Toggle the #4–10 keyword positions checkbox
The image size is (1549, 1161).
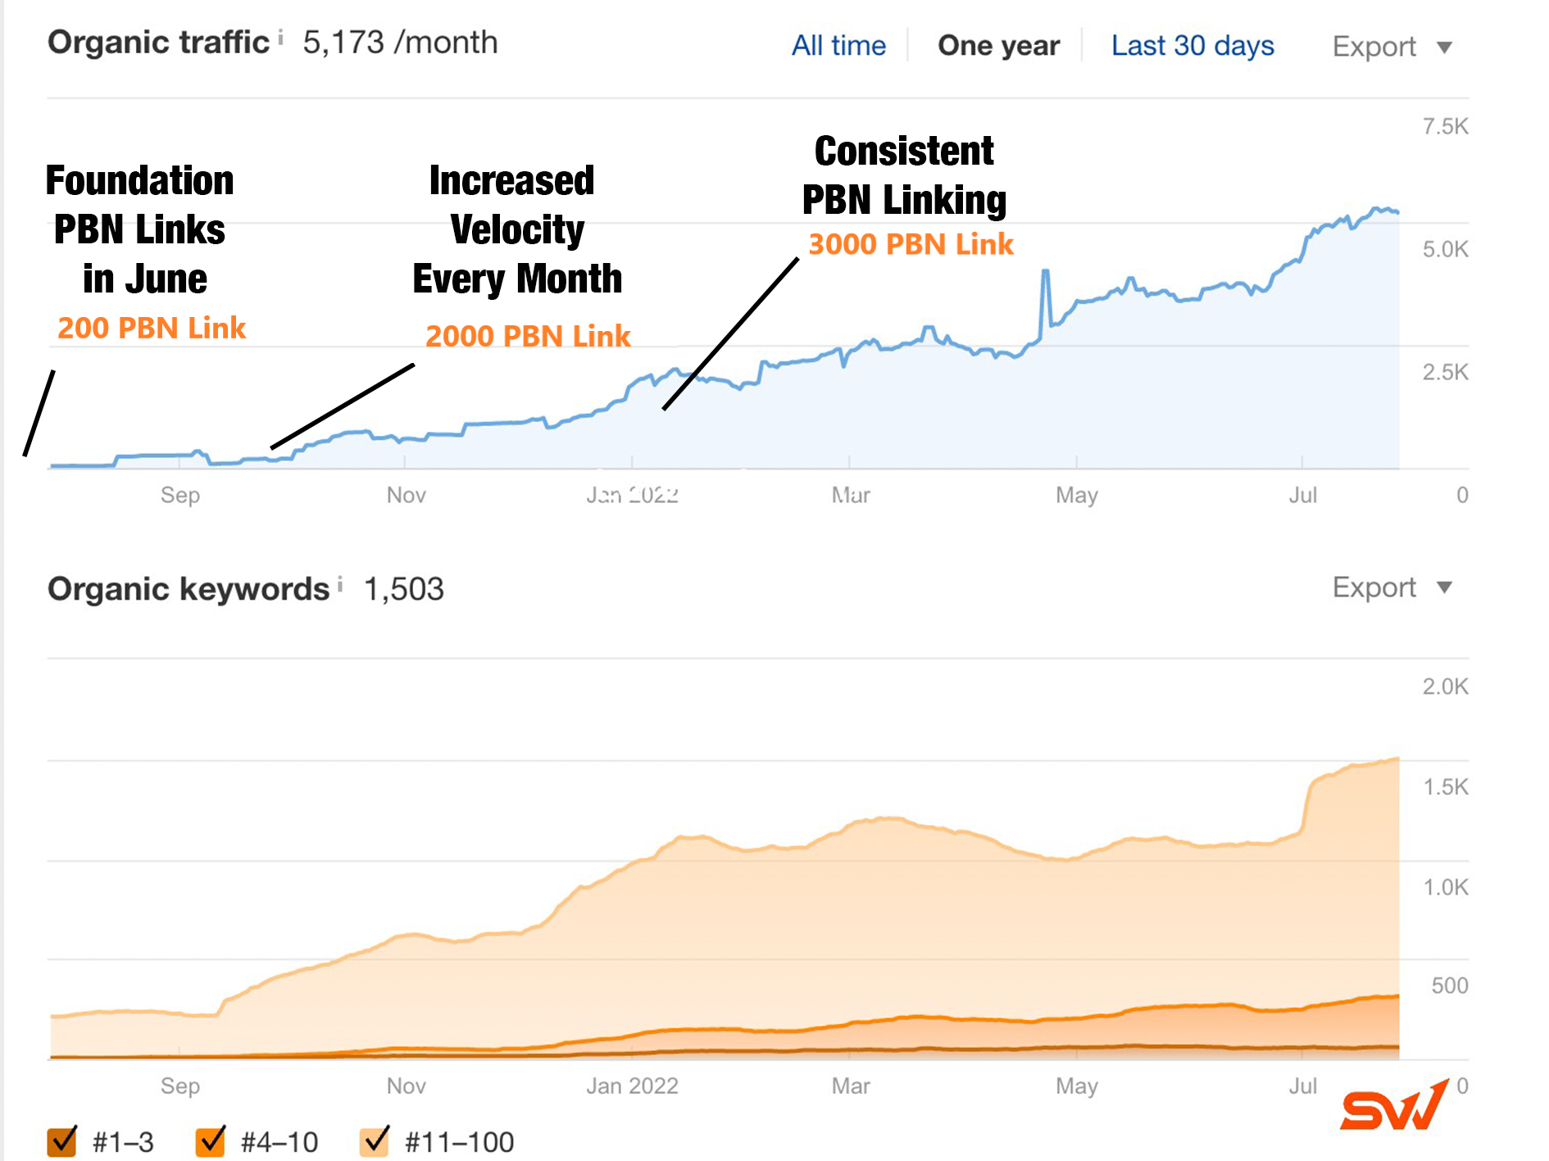point(211,1141)
